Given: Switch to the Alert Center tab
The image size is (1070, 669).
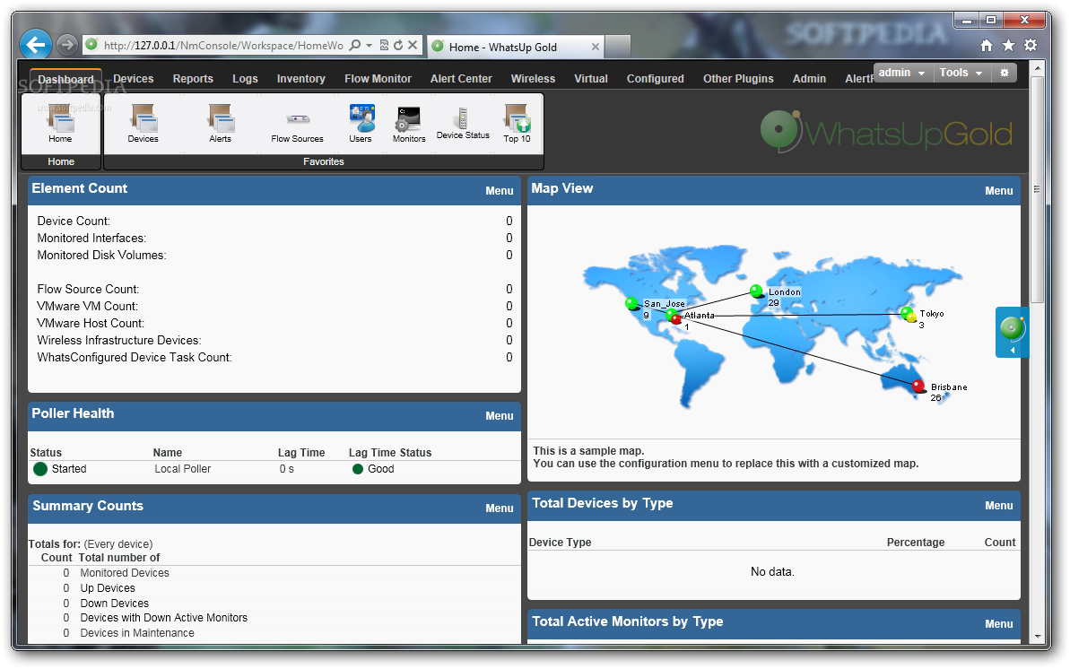Looking at the screenshot, I should (x=461, y=79).
